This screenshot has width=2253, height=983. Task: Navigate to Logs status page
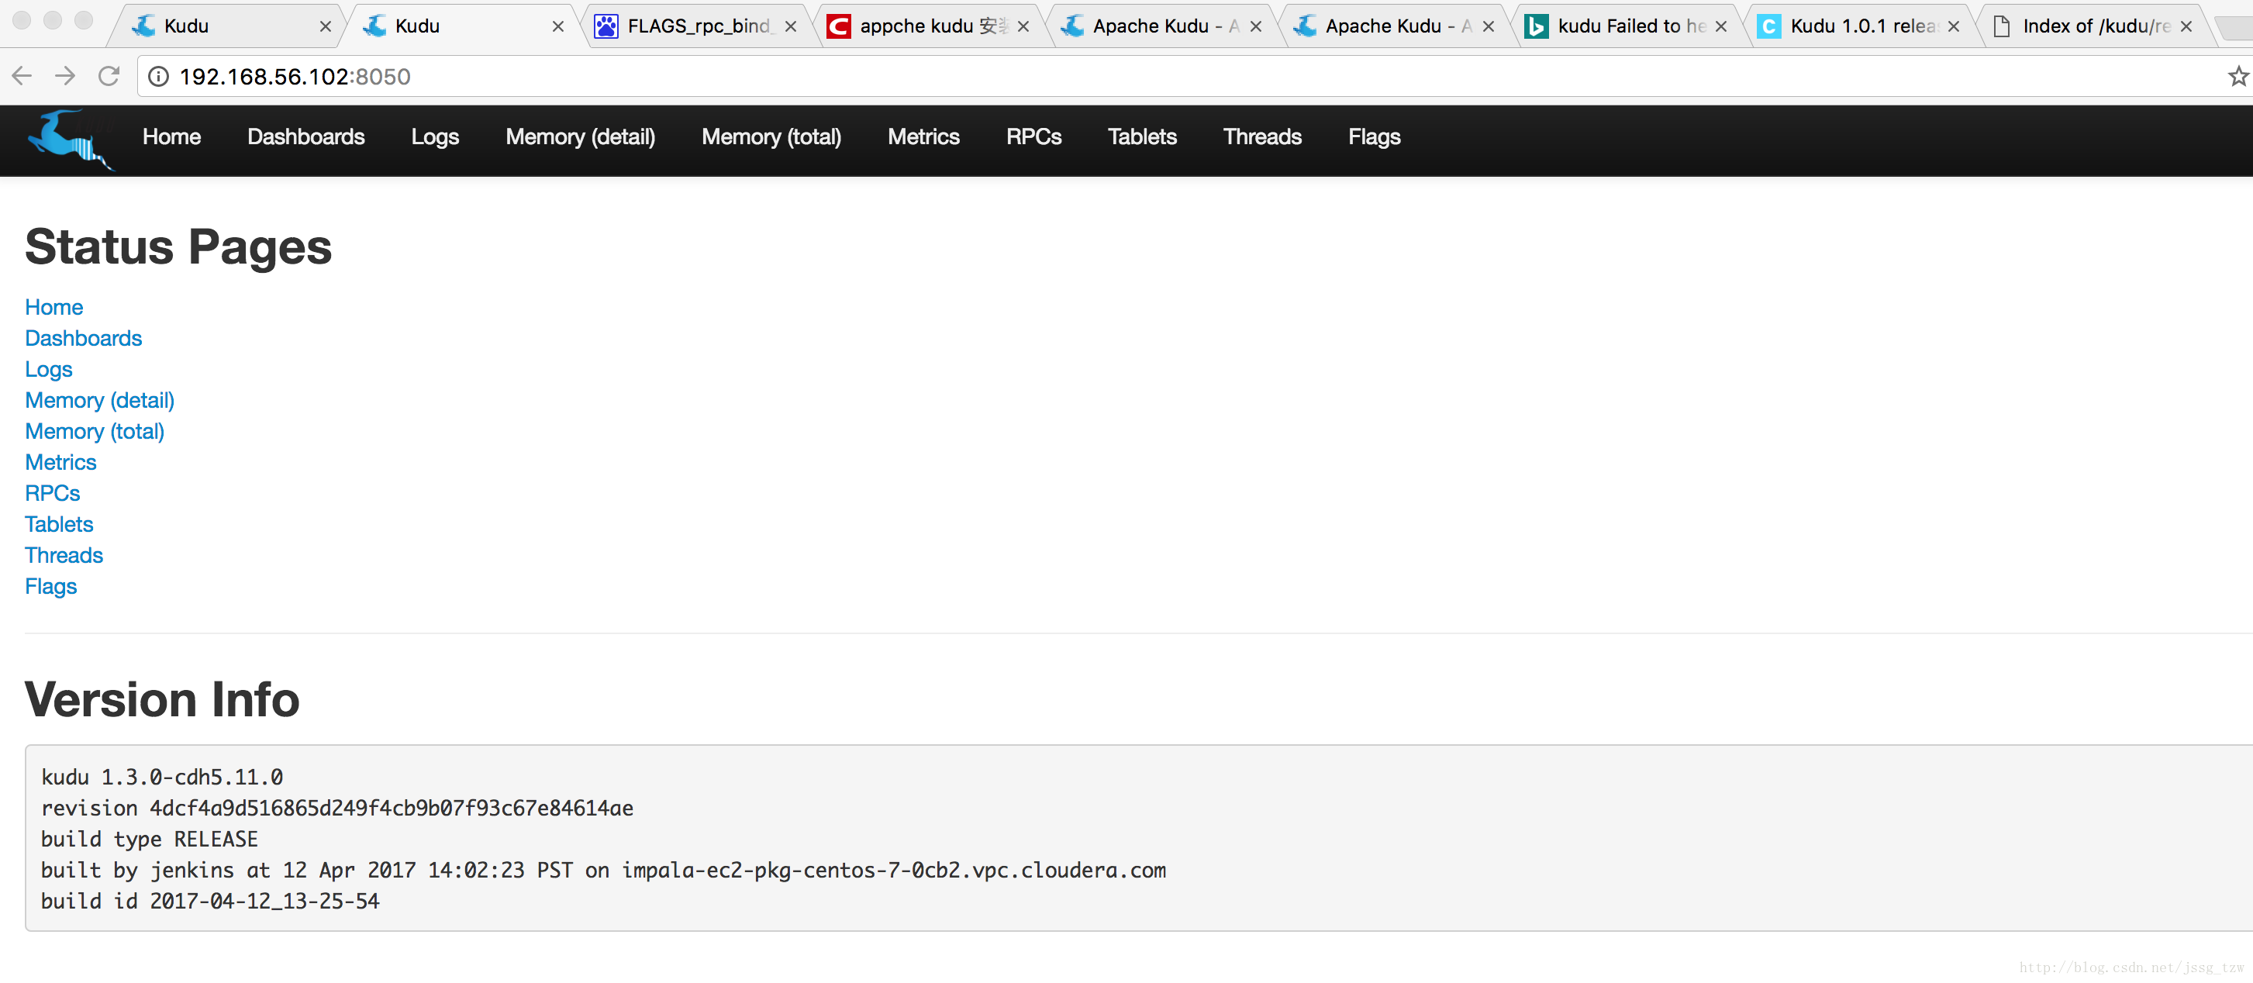[x=47, y=368]
